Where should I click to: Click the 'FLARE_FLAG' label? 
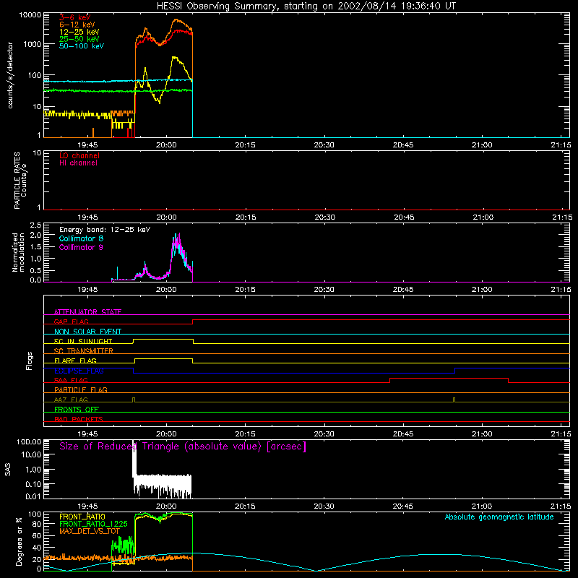(x=75, y=361)
